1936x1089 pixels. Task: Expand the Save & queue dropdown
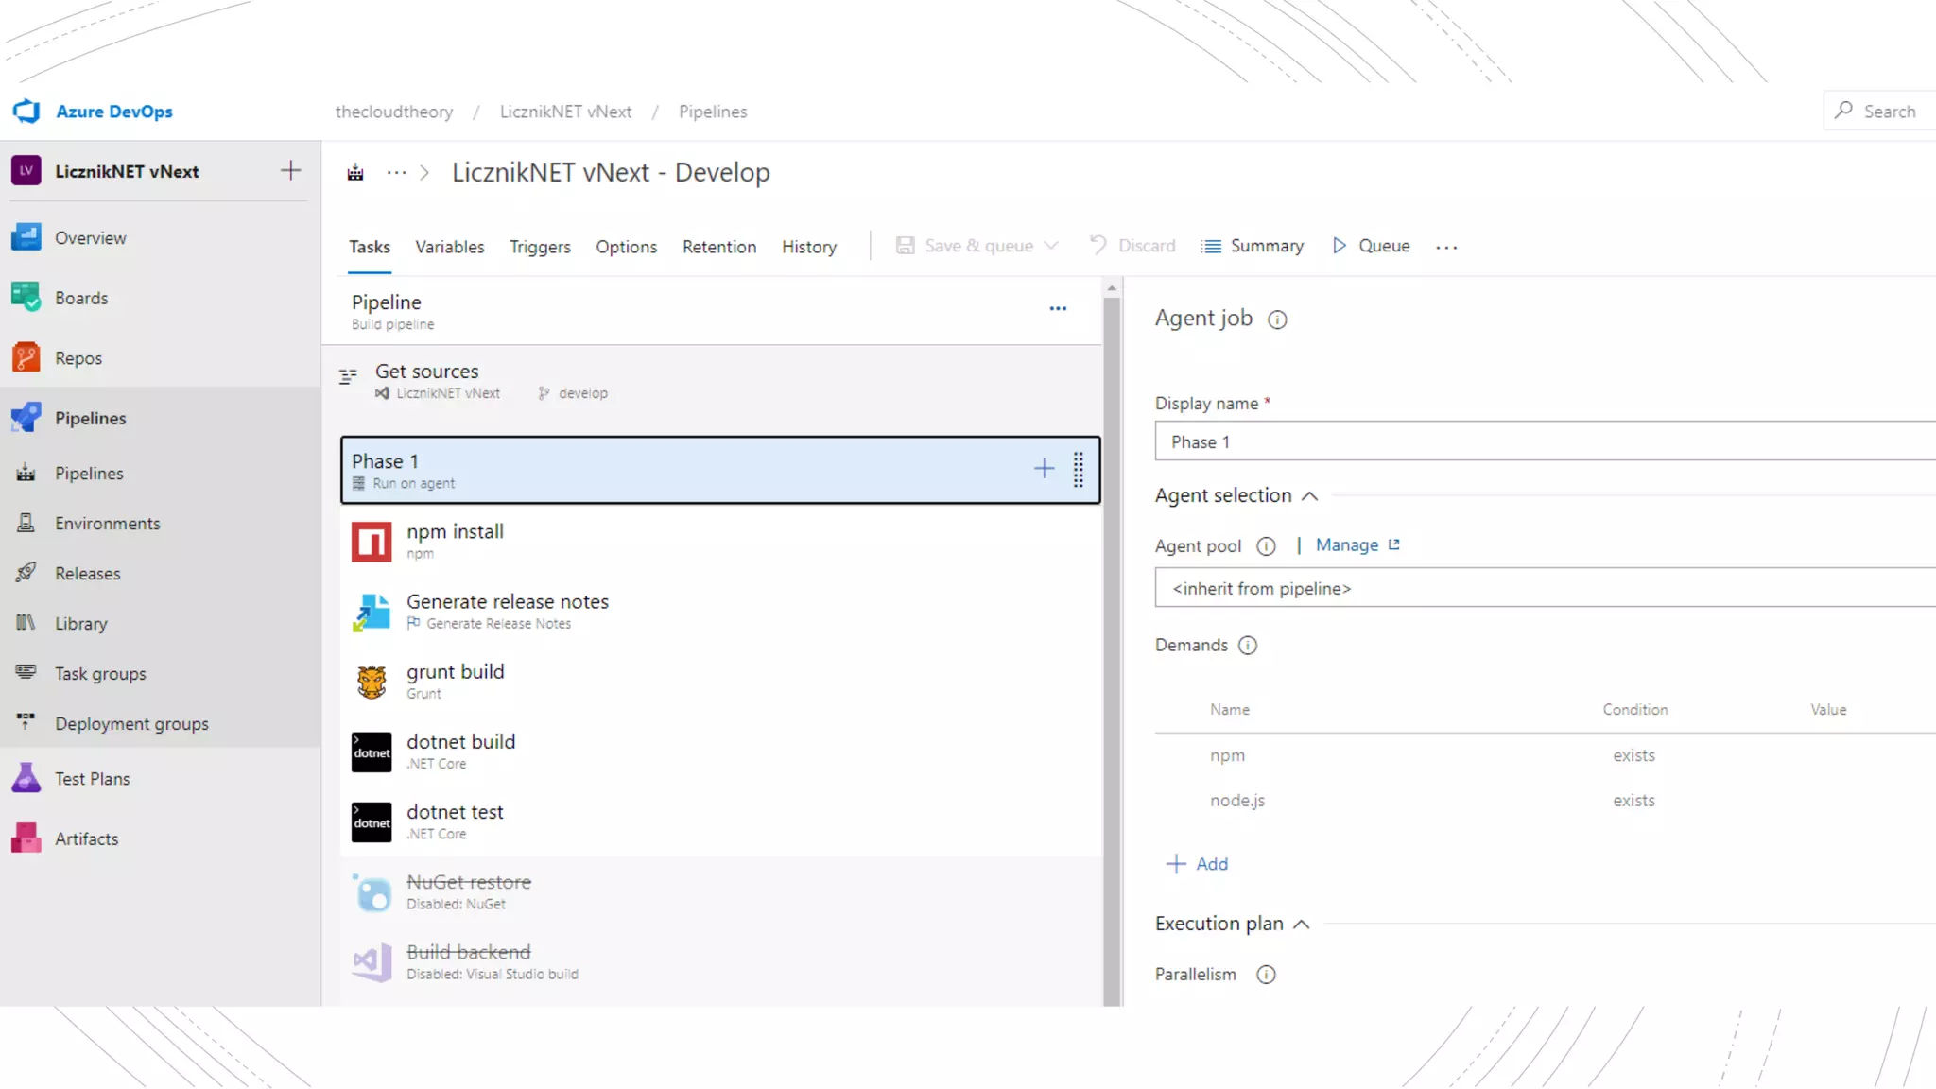click(x=1051, y=246)
